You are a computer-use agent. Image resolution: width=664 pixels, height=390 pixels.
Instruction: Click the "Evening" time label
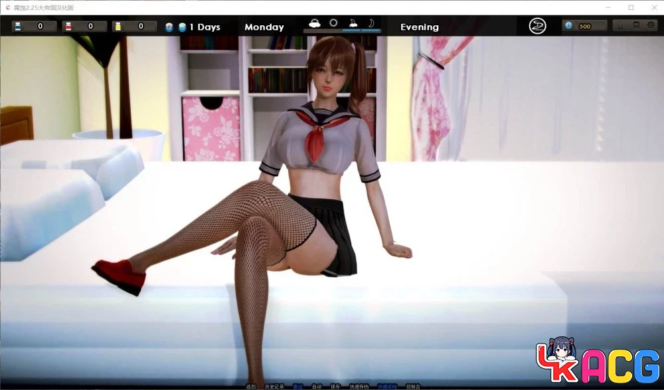point(420,27)
